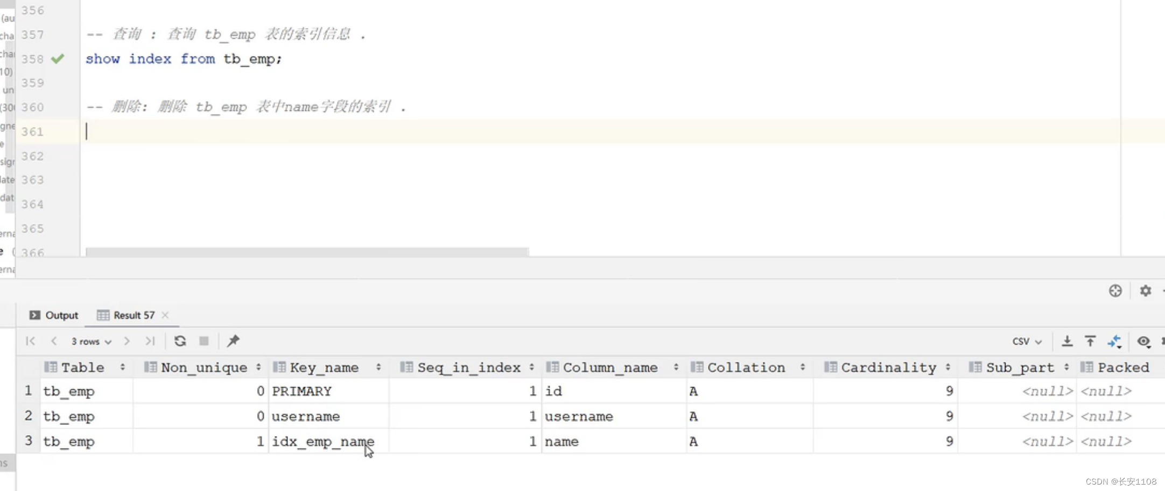This screenshot has width=1165, height=491.
Task: Select result row number 3
Action: tap(28, 441)
